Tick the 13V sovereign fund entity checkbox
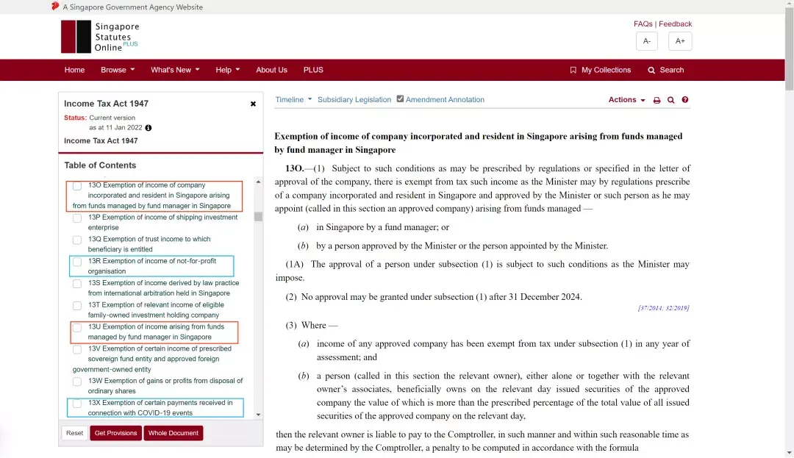Screen dimensions: 794x458 (x=77, y=349)
